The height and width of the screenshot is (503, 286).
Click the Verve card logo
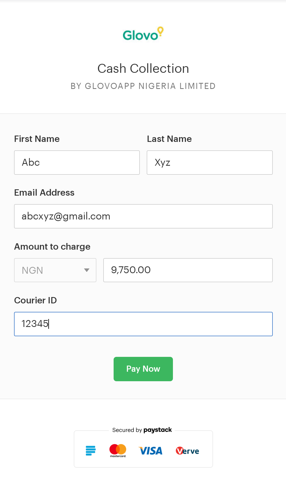point(187,451)
